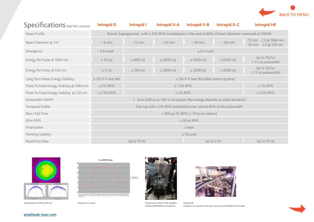Click the Specifications page heading
This screenshot has width=314, height=222.
44,25
